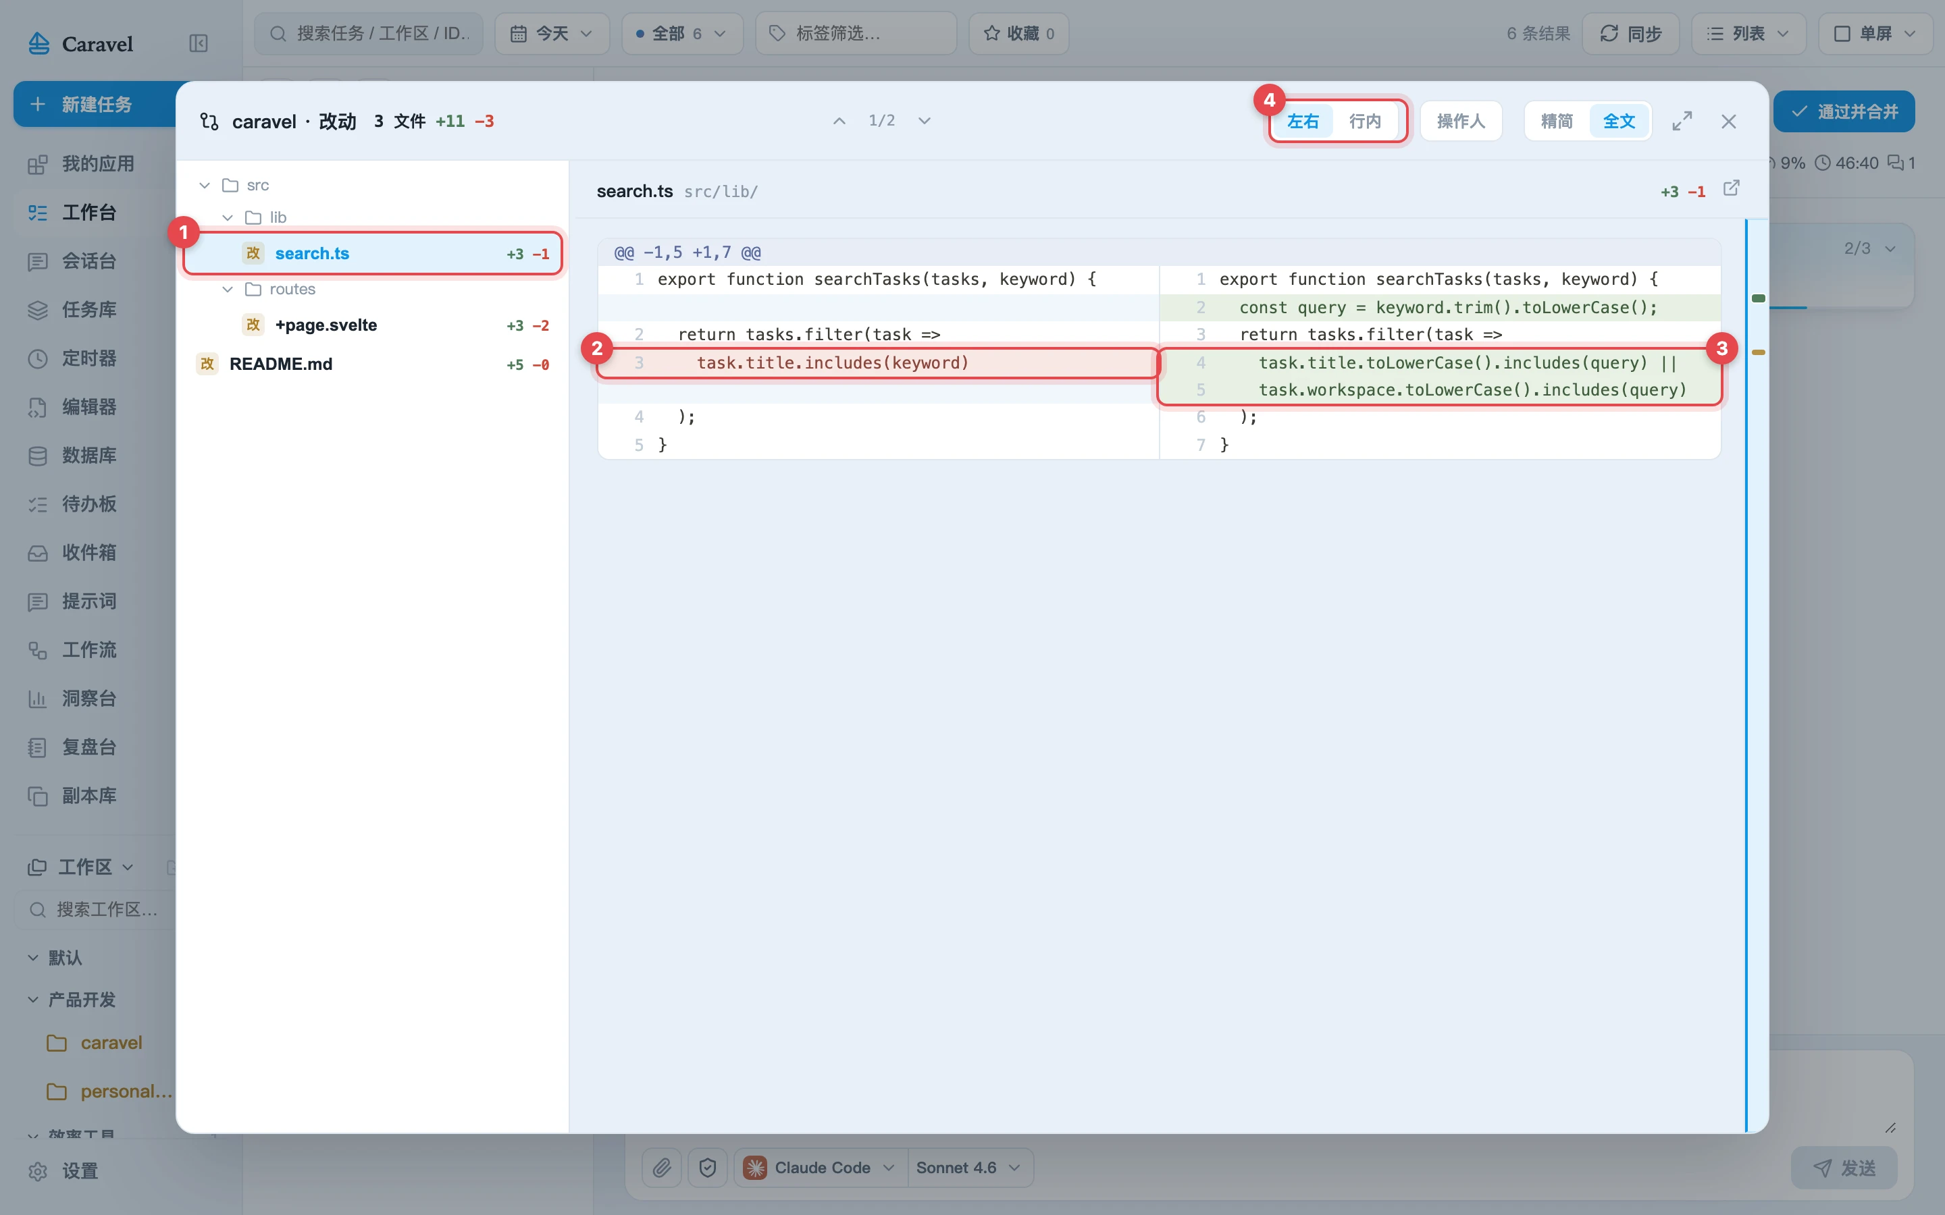Image resolution: width=1945 pixels, height=1215 pixels.
Task: Click orange marker on diff minimap
Action: pos(1758,352)
